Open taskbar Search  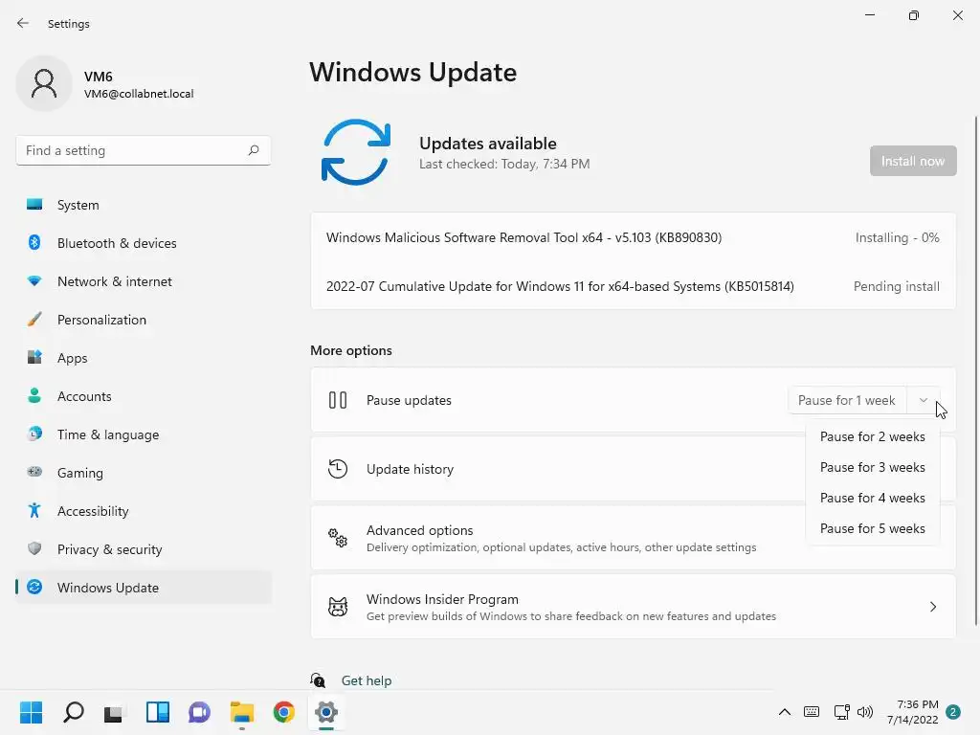[x=73, y=712]
